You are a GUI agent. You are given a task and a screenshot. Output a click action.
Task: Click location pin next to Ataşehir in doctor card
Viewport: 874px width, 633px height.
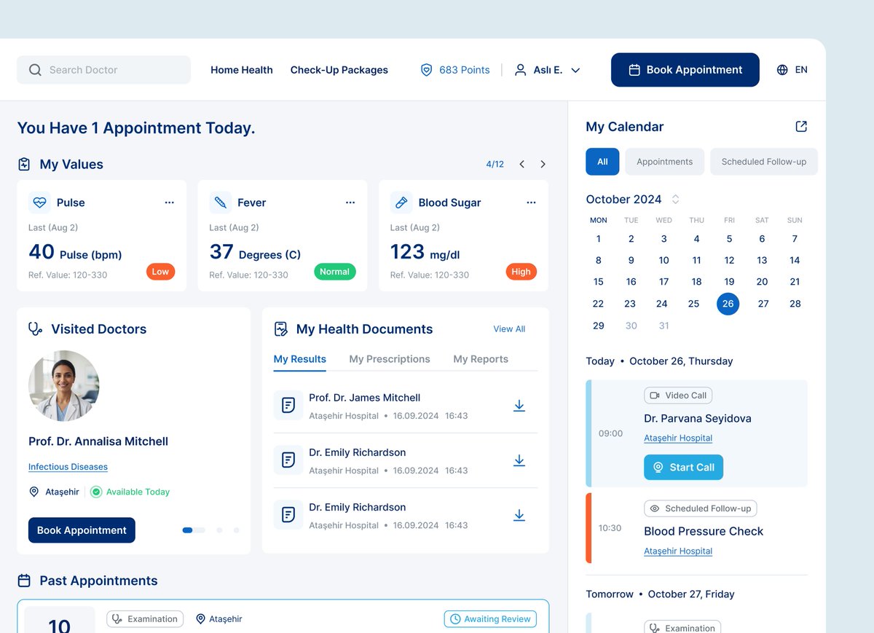34,492
